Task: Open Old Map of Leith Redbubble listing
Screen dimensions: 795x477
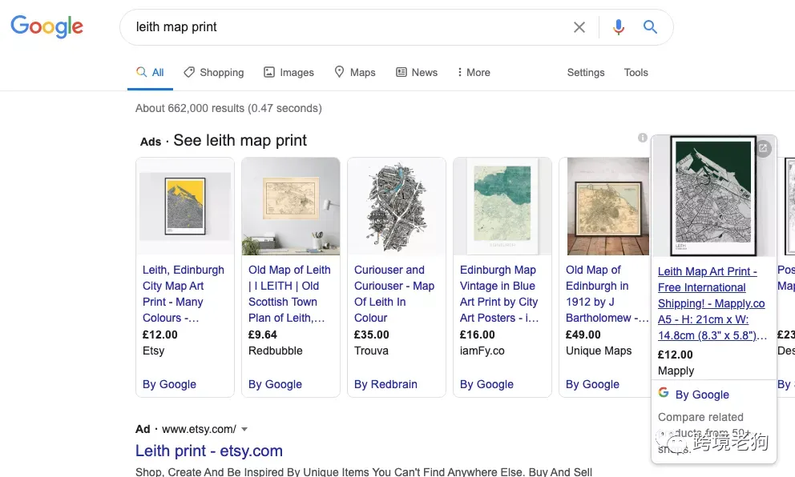Action: pos(289,294)
